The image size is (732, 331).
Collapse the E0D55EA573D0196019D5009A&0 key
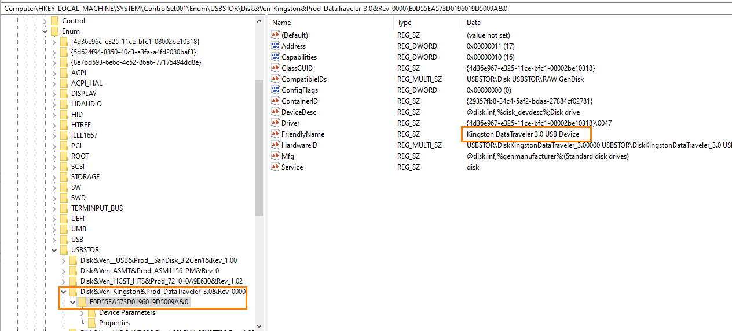(73, 302)
